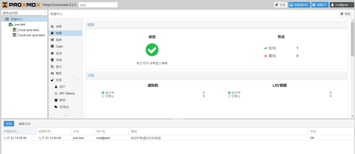Sort by 开始时间 column header
The width and height of the screenshot is (355, 154).
11,132
